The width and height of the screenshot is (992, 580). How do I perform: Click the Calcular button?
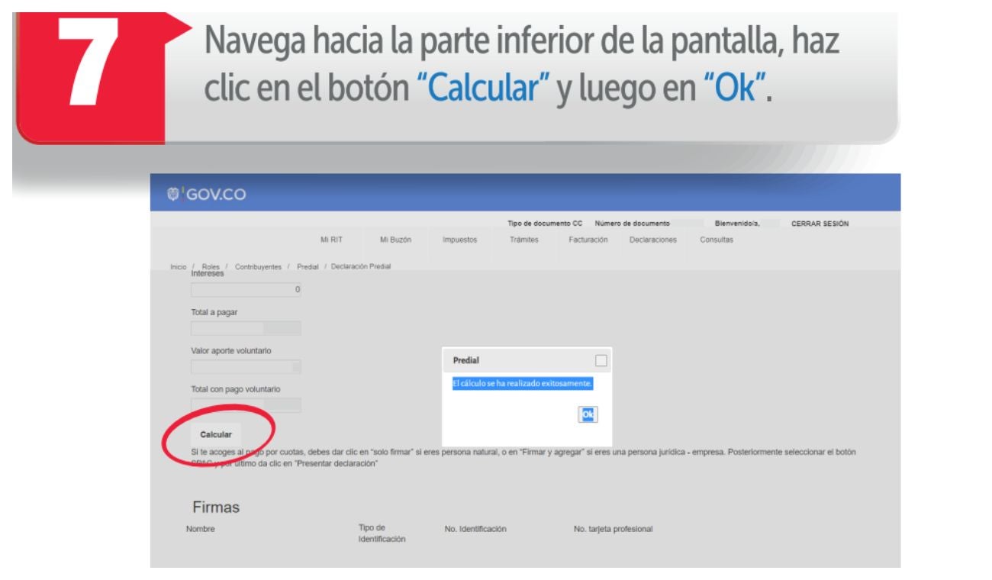click(216, 434)
